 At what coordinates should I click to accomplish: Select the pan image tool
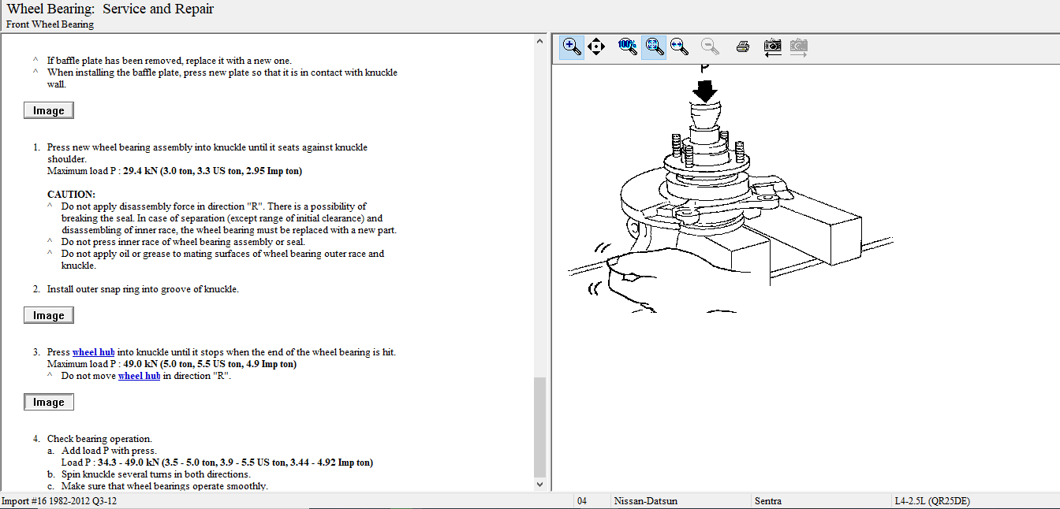597,46
